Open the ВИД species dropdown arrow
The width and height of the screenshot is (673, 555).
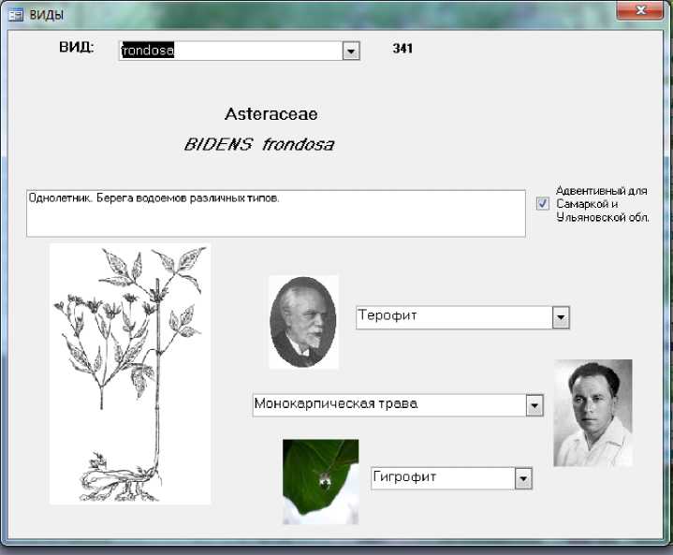[x=351, y=51]
